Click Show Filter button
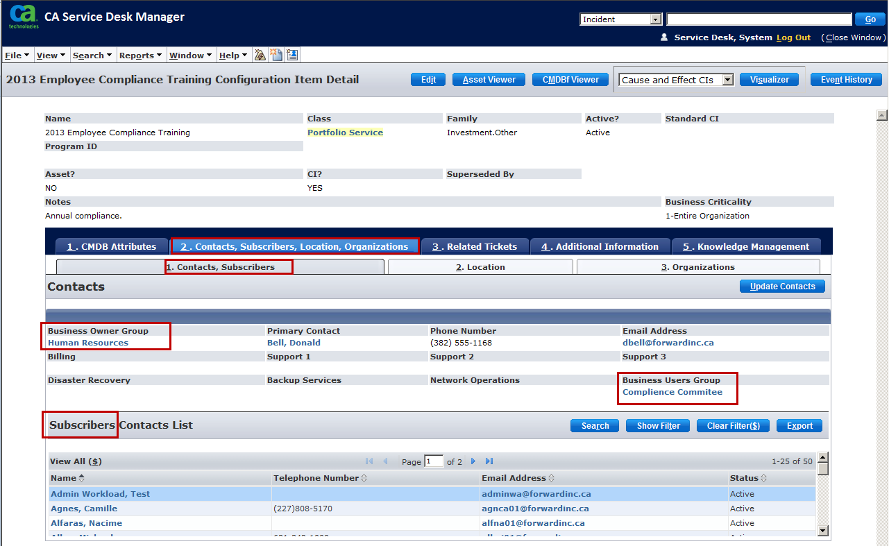This screenshot has height=546, width=889. pyautogui.click(x=659, y=426)
